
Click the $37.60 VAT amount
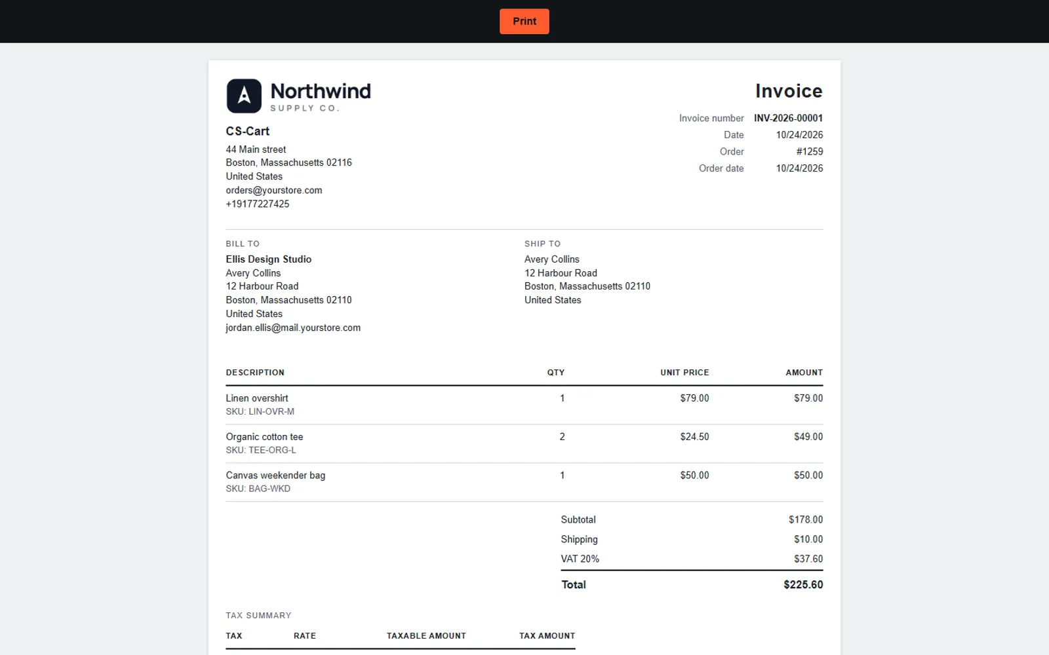[x=808, y=559]
